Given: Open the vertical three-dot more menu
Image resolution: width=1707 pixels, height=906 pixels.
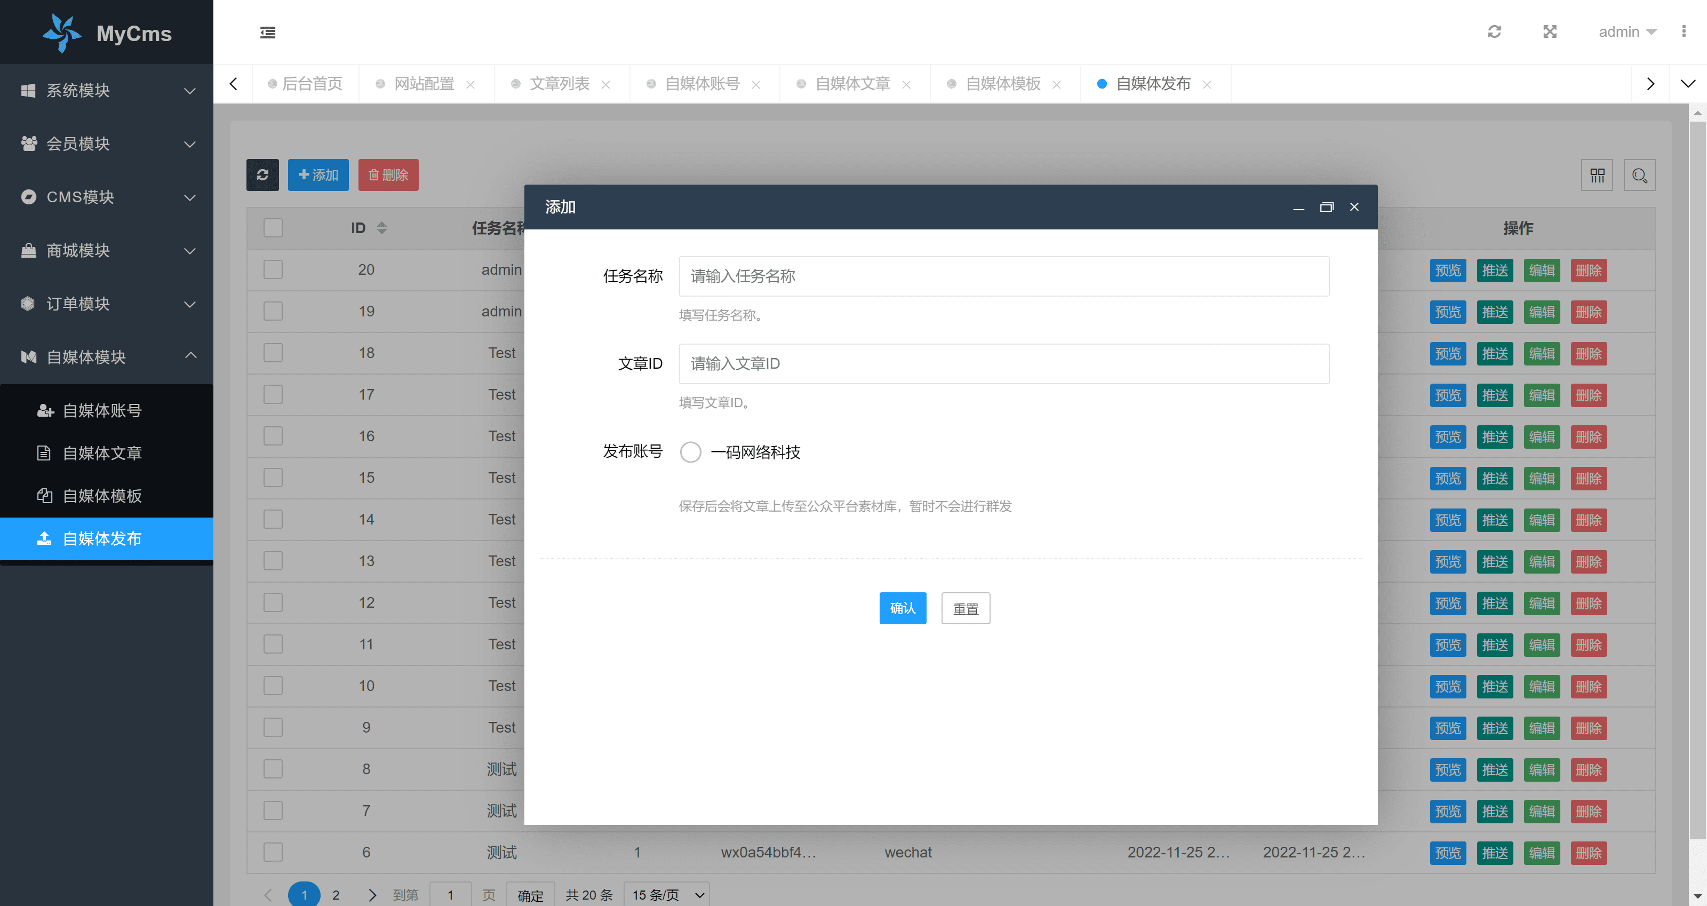Looking at the screenshot, I should point(1683,32).
